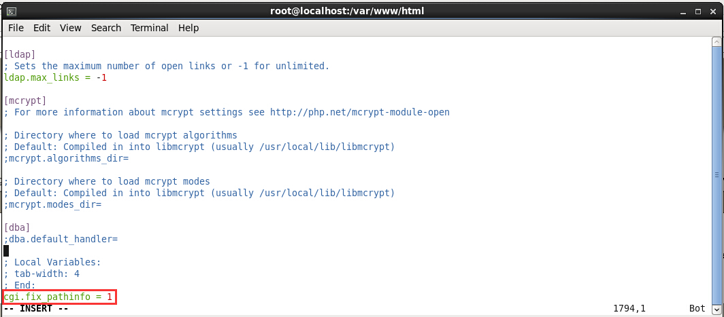Open the File menu
The image size is (724, 317).
click(16, 28)
